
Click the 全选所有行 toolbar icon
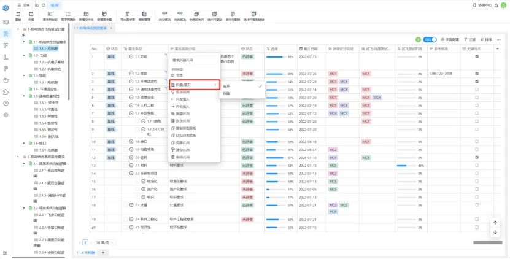coord(196,14)
